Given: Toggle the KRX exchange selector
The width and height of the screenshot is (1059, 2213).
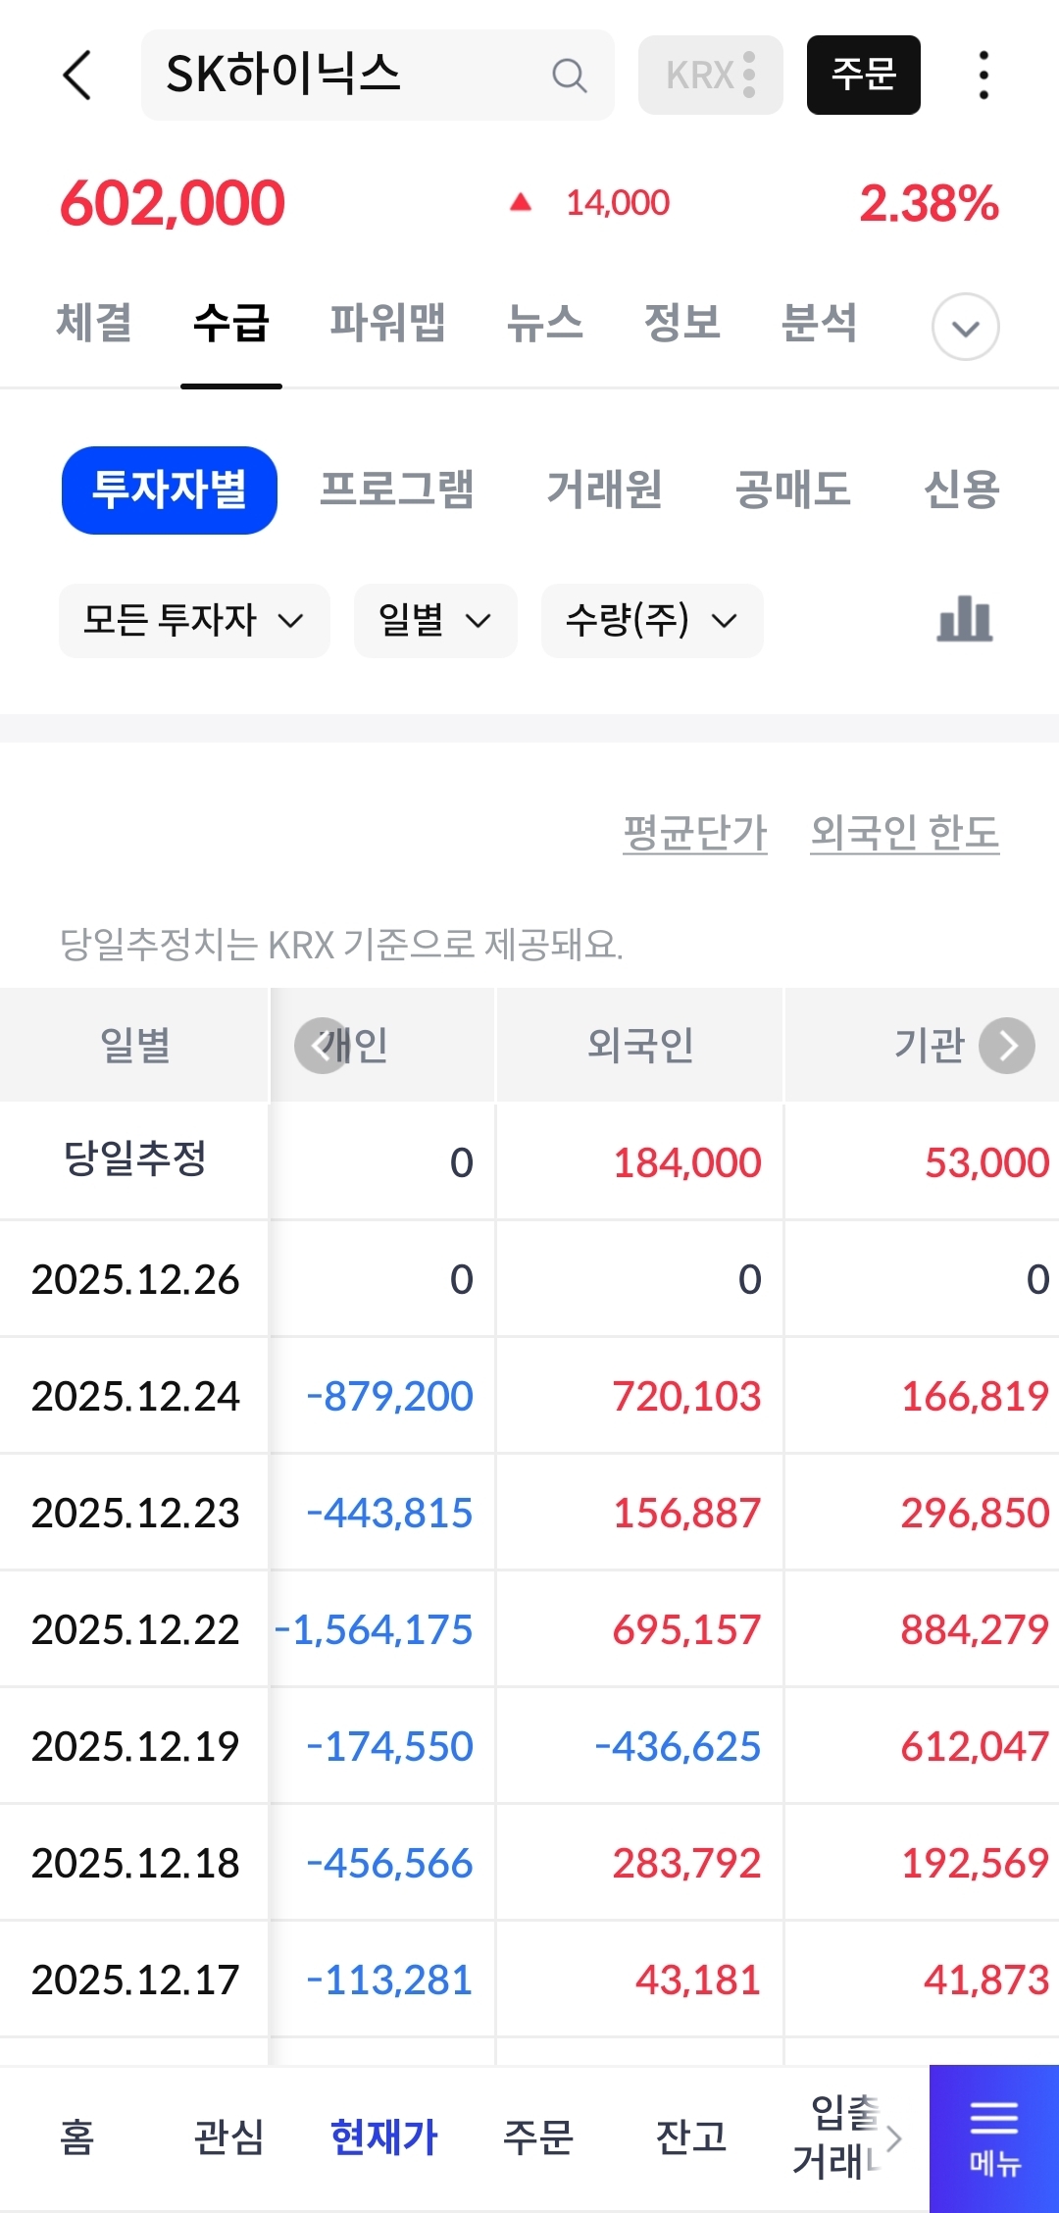Looking at the screenshot, I should (710, 76).
